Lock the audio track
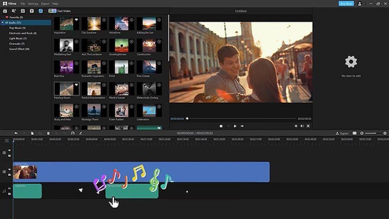Screen dimensions: 389x219 coord(10,194)
